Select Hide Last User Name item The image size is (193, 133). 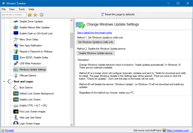(x=30, y=118)
